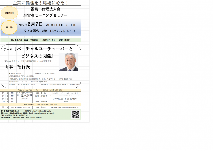
Task: Click the green 万人幸福の栞 第4条 strip
Action: [x=40, y=40]
